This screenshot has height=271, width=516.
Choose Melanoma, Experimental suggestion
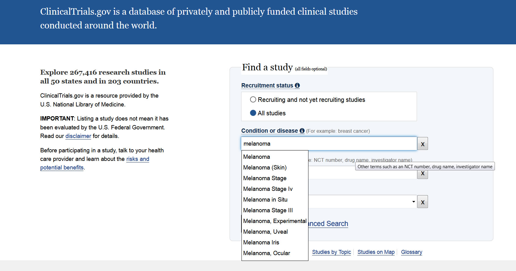click(275, 221)
